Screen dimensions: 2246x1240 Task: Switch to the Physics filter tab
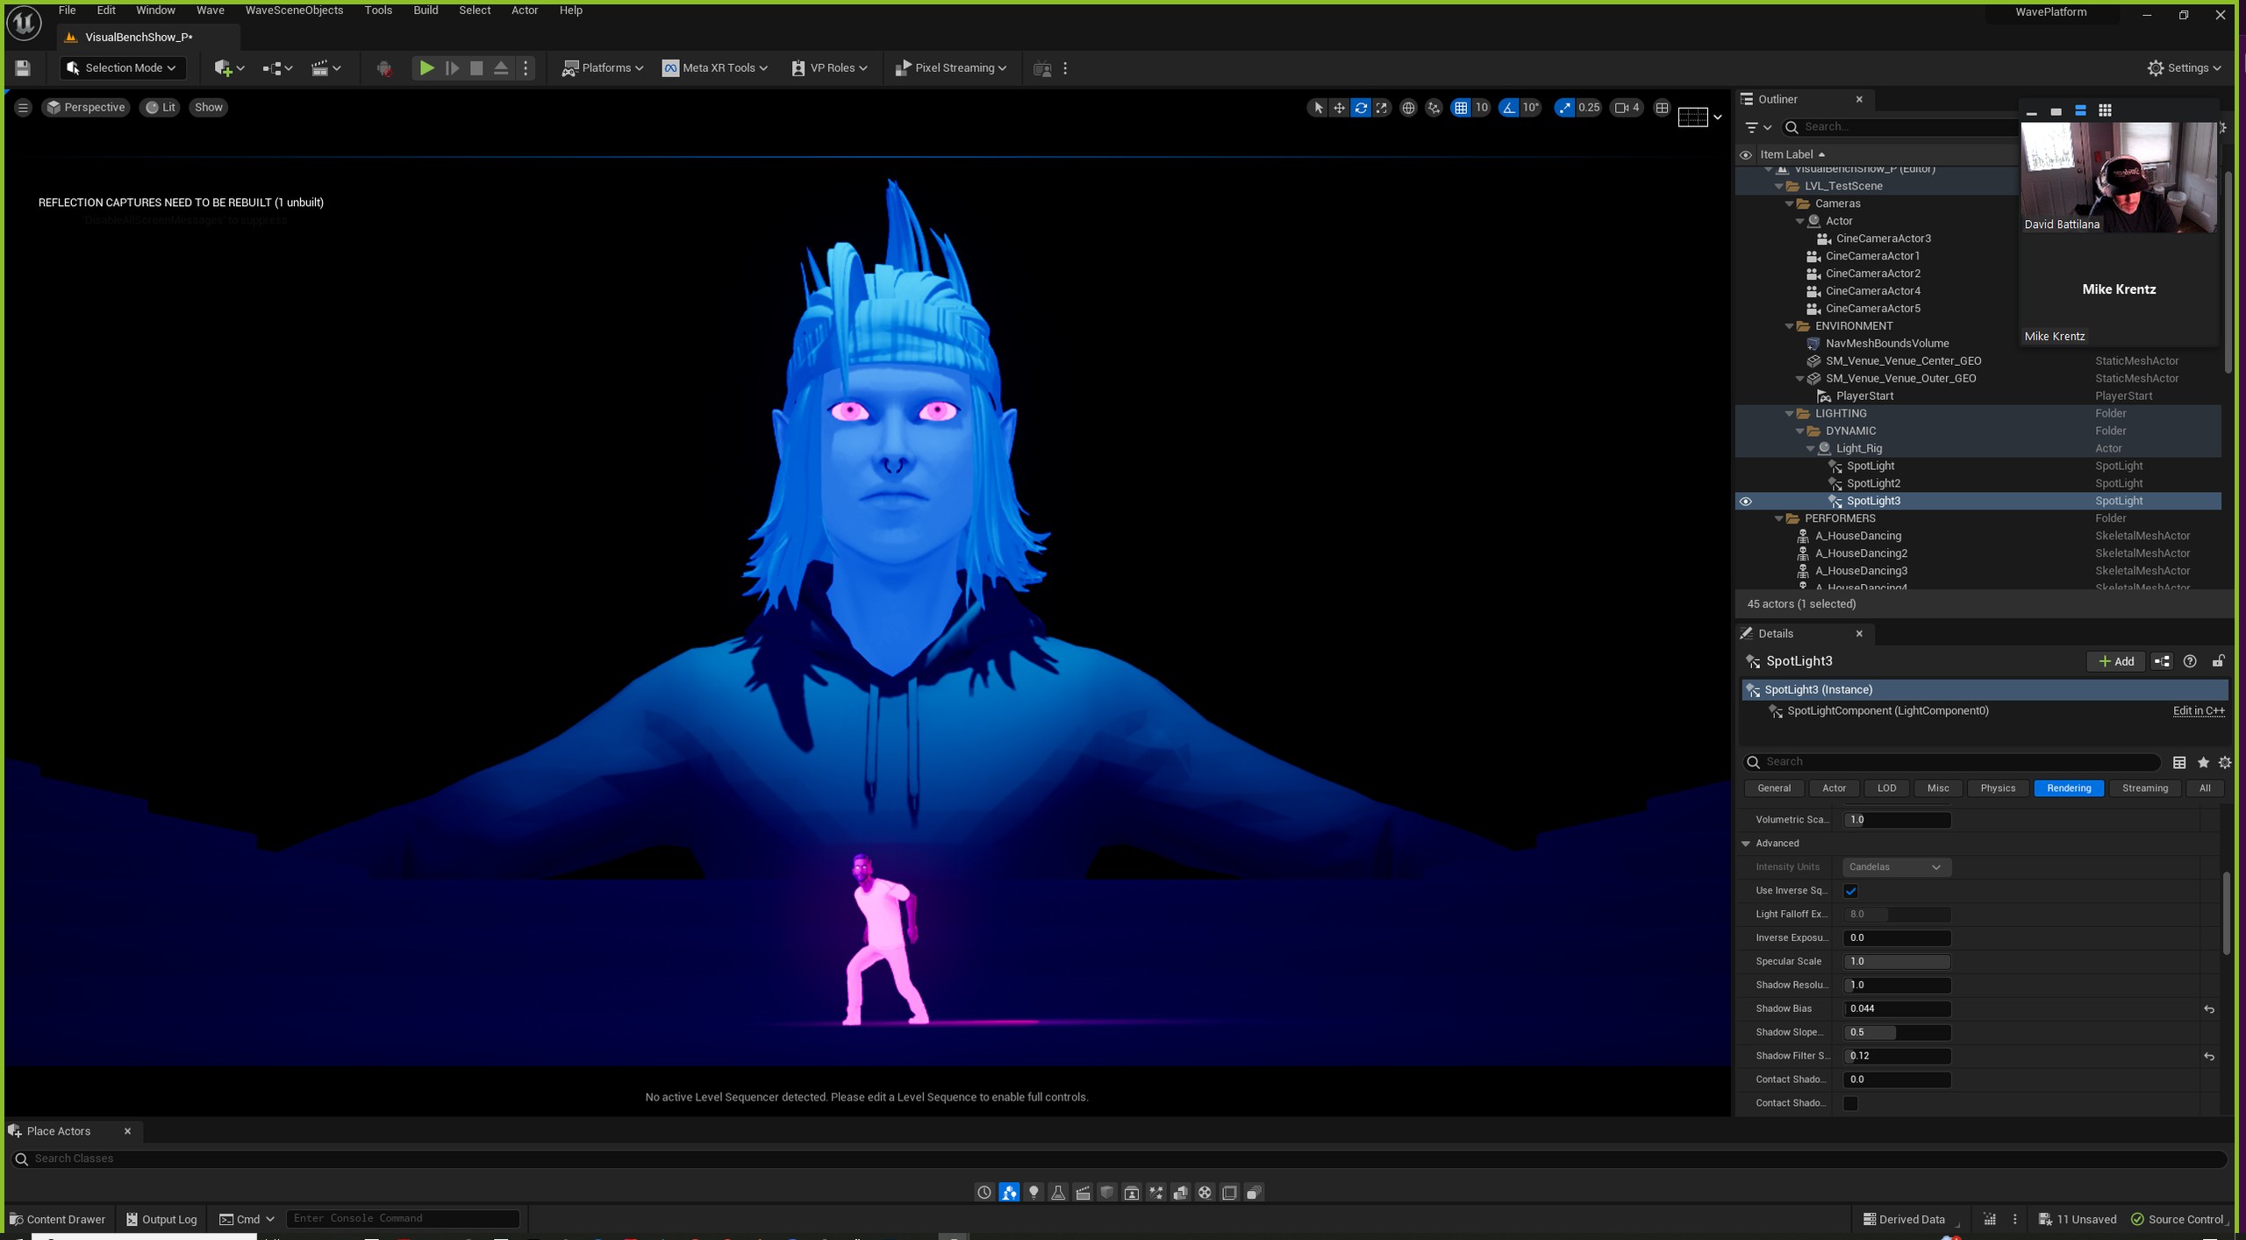click(x=1998, y=788)
